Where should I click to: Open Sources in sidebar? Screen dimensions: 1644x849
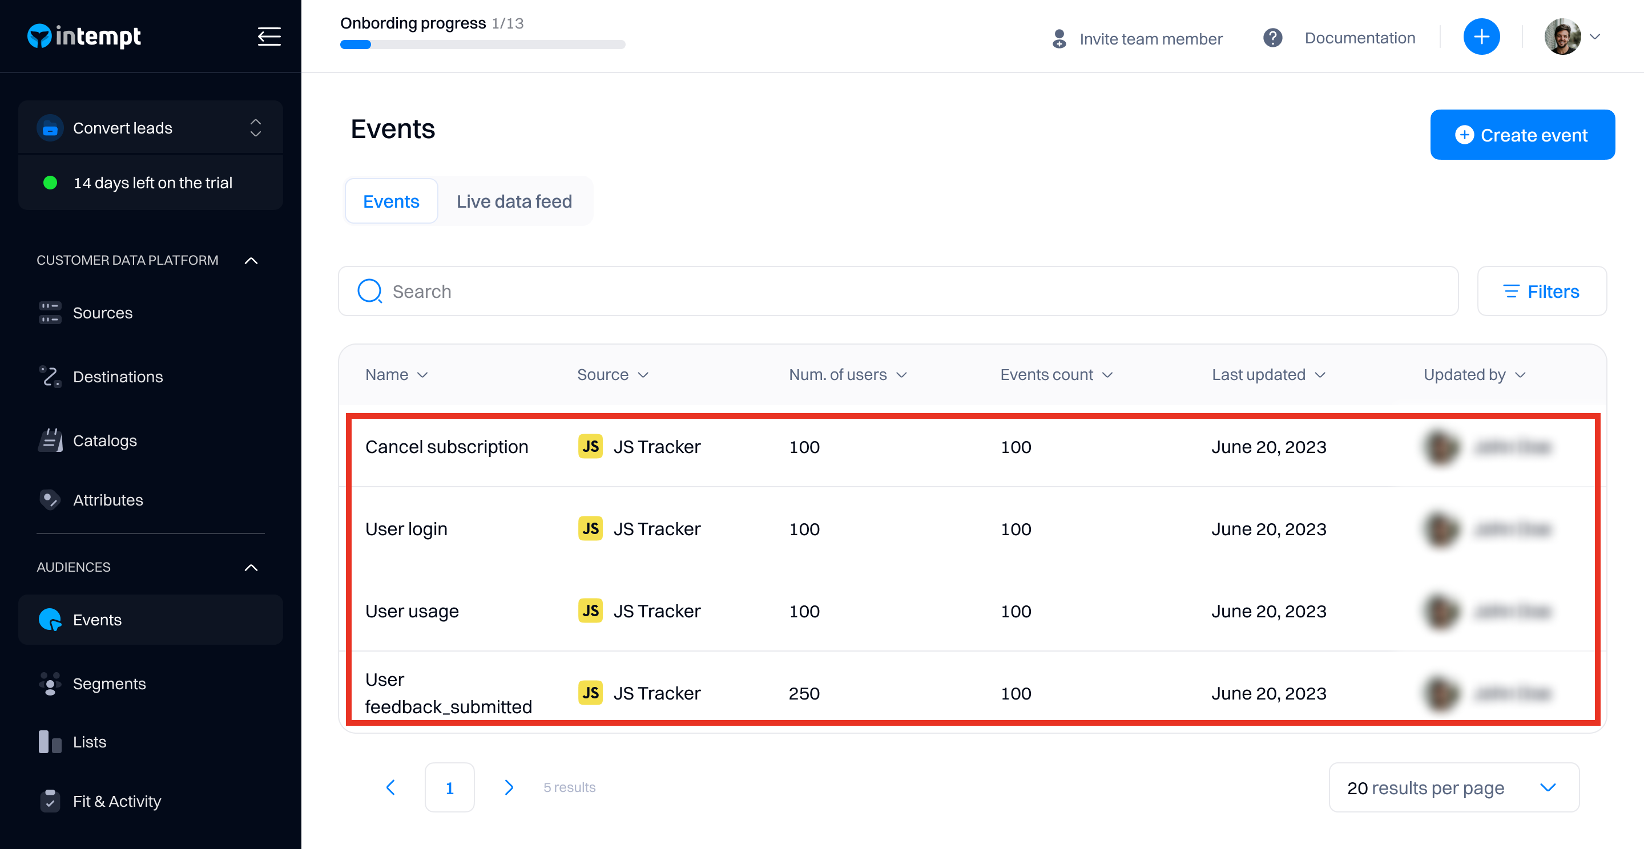102,313
